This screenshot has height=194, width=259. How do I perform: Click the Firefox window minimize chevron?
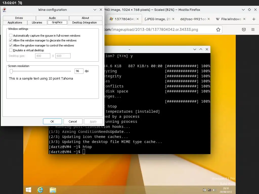[243, 10]
